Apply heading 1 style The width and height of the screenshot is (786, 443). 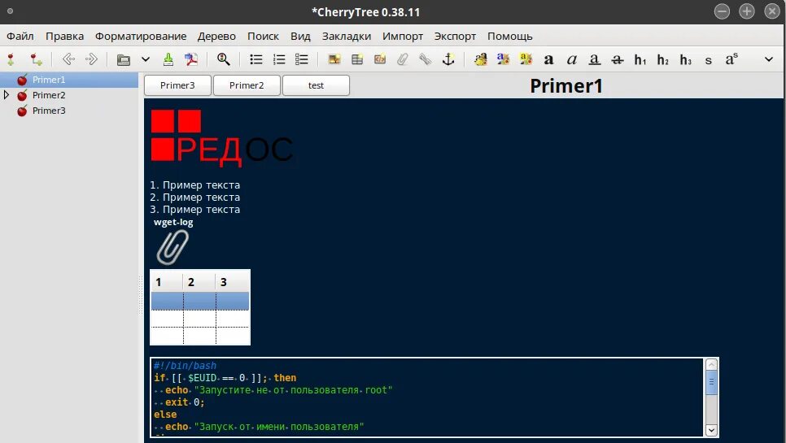tap(640, 59)
